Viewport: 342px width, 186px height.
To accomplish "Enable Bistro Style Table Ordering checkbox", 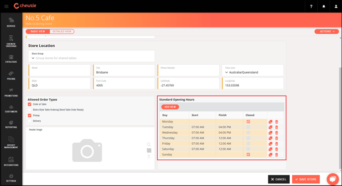I will 29,110.
